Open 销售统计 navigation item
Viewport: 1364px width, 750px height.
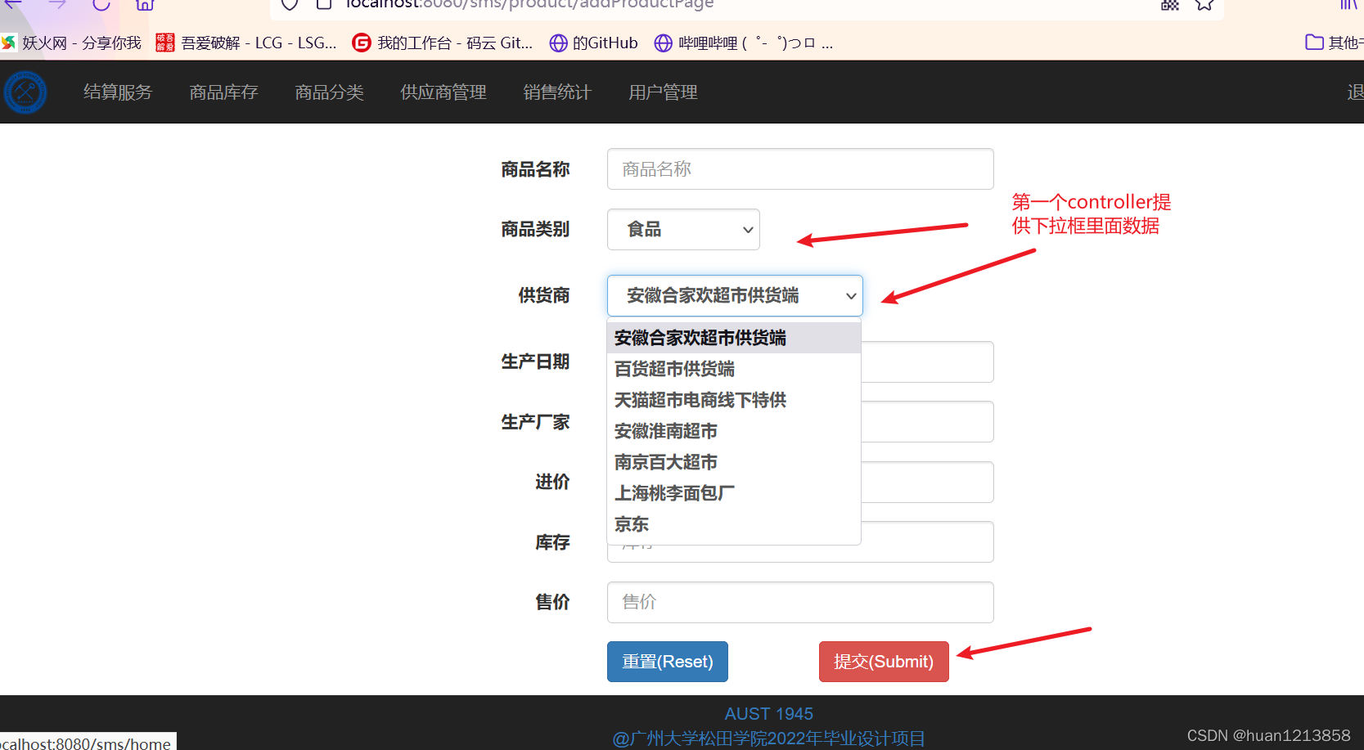557,92
